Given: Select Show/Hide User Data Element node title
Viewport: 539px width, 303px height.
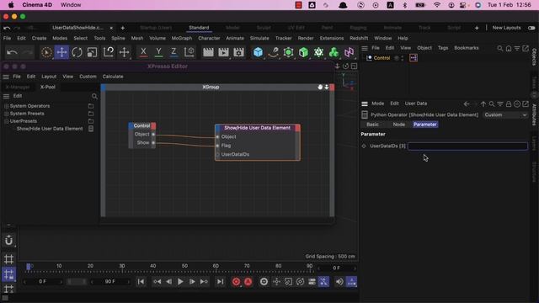Looking at the screenshot, I should tap(257, 128).
